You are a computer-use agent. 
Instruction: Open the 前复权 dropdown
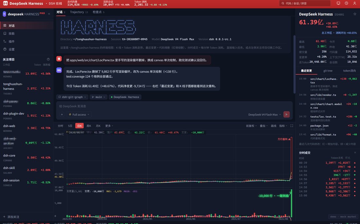[x=251, y=126]
